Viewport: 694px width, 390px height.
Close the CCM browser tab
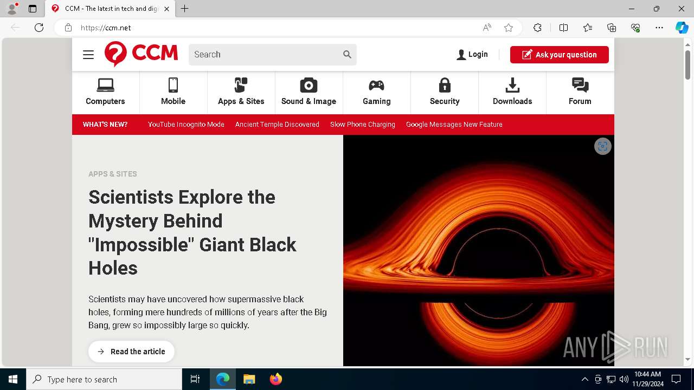coord(166,9)
